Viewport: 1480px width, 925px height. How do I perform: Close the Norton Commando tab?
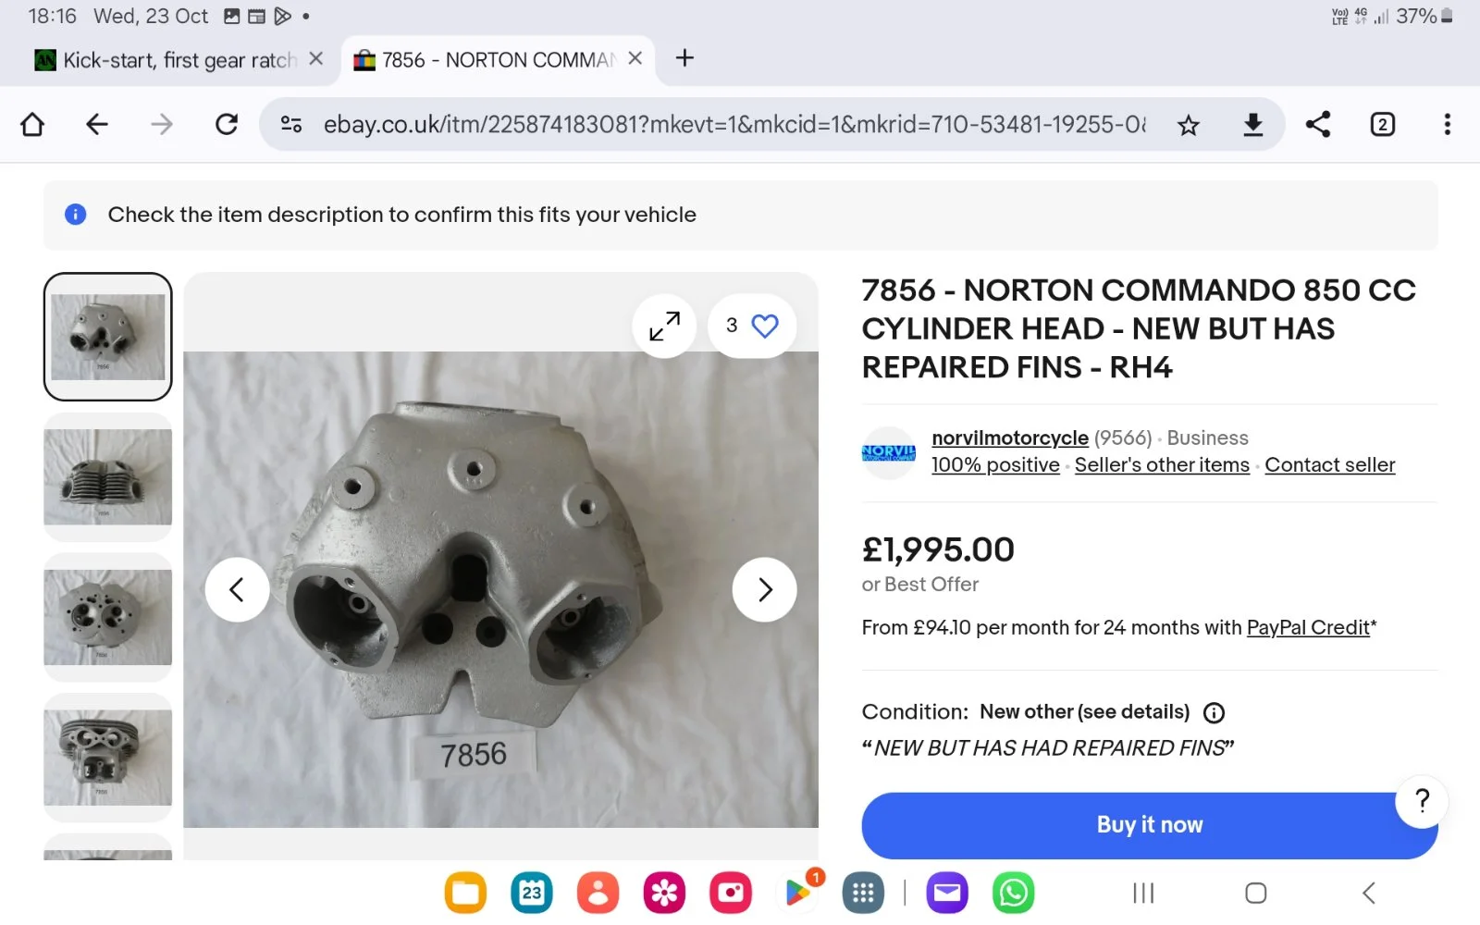click(635, 58)
